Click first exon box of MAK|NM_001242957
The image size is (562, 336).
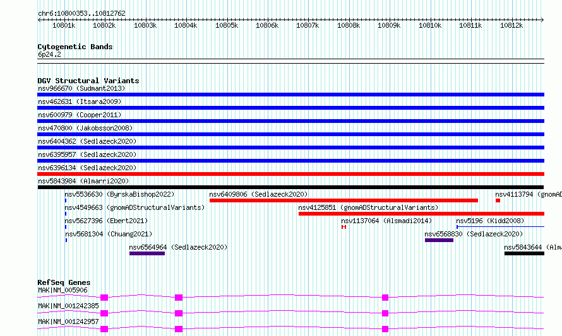click(104, 329)
